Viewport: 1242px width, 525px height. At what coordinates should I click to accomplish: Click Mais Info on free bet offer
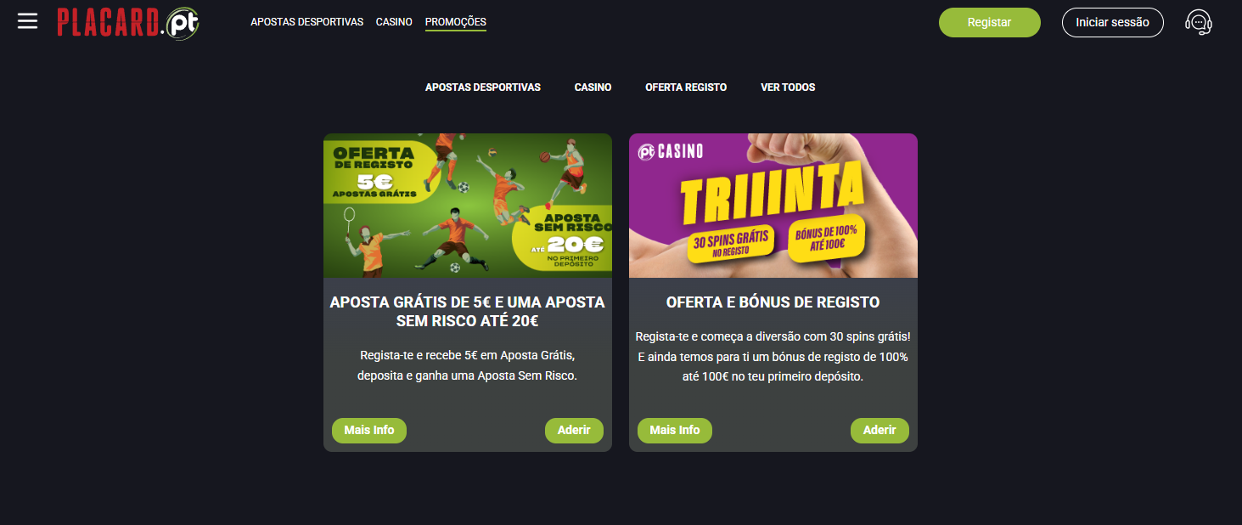pyautogui.click(x=369, y=431)
